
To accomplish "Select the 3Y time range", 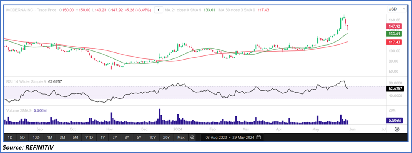I will click(x=127, y=137).
